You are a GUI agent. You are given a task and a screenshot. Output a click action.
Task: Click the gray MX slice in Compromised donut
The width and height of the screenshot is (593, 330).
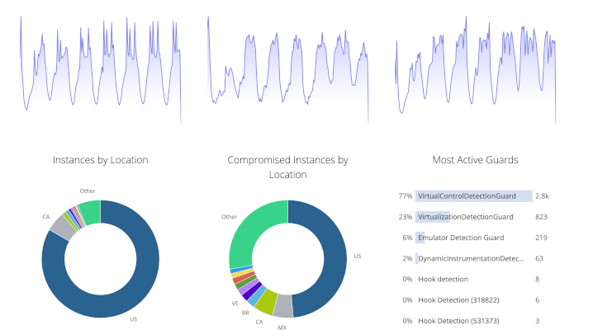click(x=283, y=306)
